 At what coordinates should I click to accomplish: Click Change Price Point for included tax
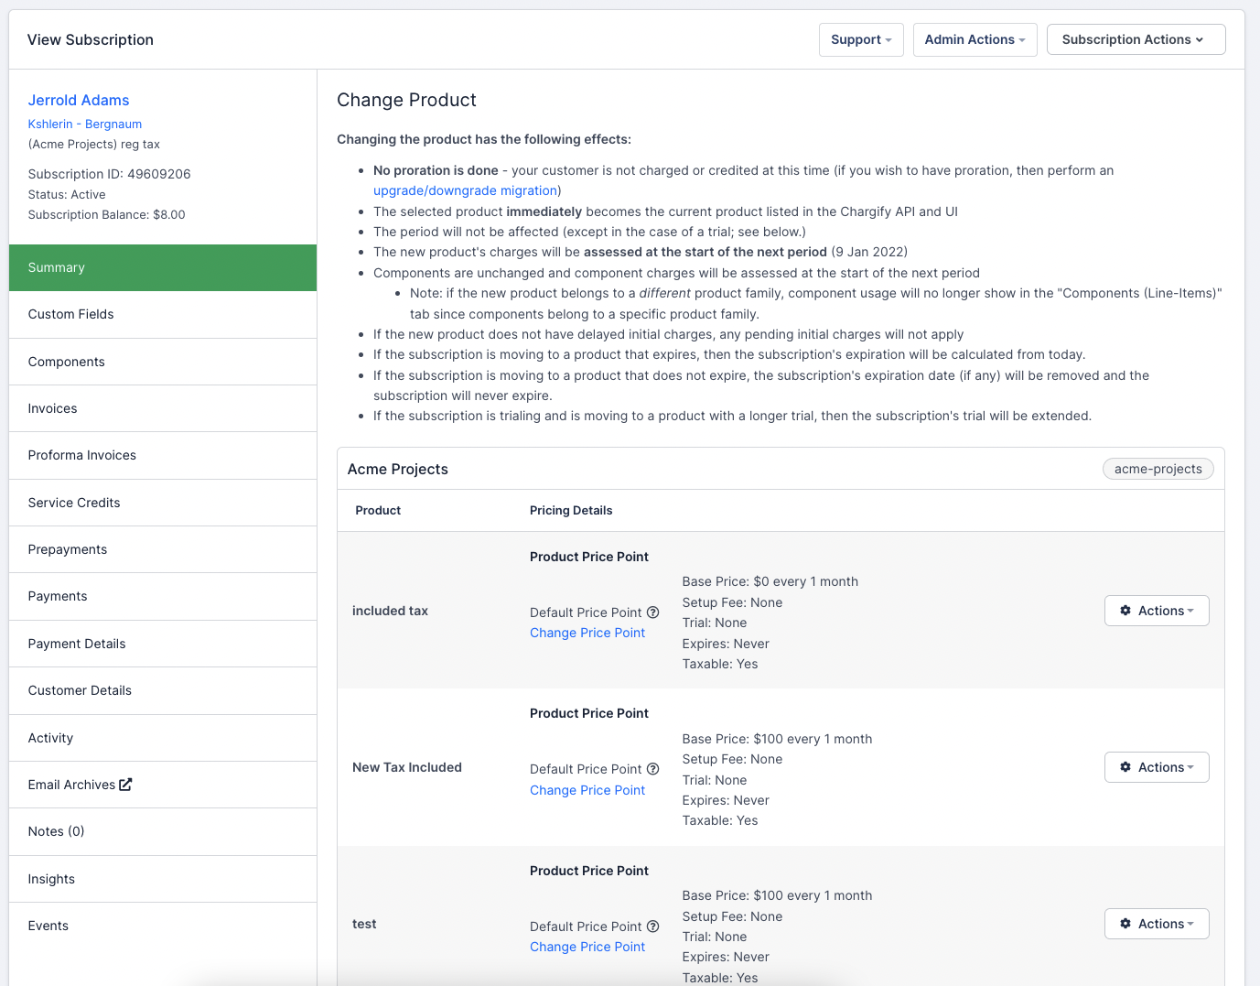[x=587, y=633]
